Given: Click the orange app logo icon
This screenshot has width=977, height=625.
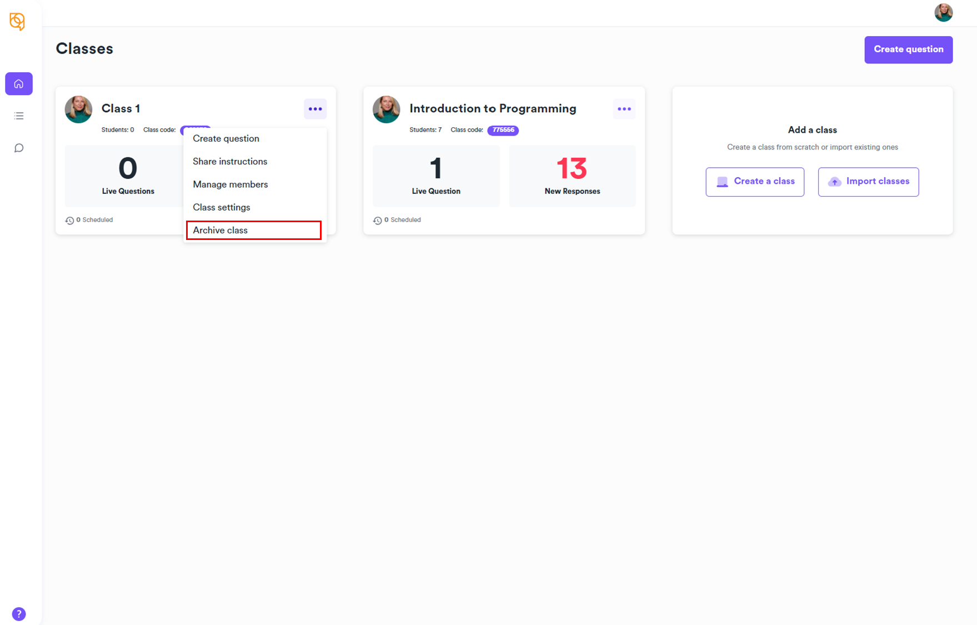Looking at the screenshot, I should (17, 21).
